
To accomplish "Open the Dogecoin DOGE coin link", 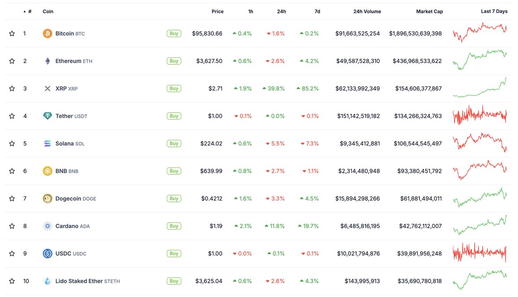I will [x=76, y=199].
